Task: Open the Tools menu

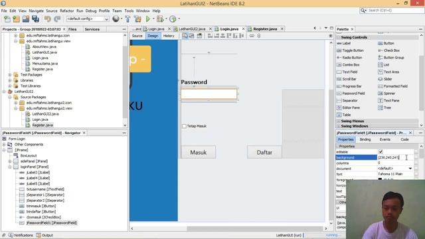Action: coord(129,11)
